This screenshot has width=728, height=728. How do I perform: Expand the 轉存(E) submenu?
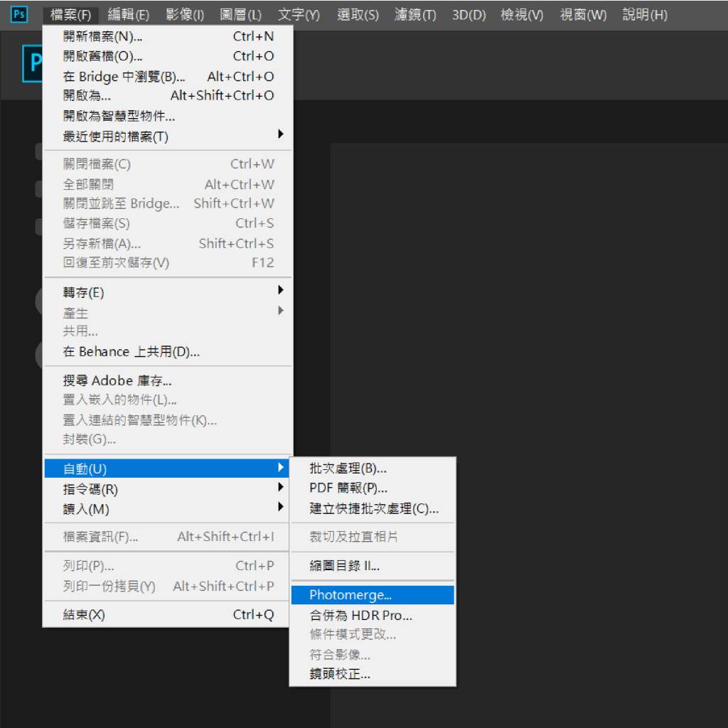168,292
